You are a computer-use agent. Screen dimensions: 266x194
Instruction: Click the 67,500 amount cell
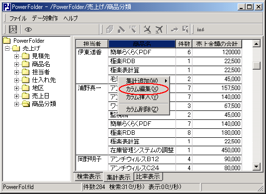[217, 106]
